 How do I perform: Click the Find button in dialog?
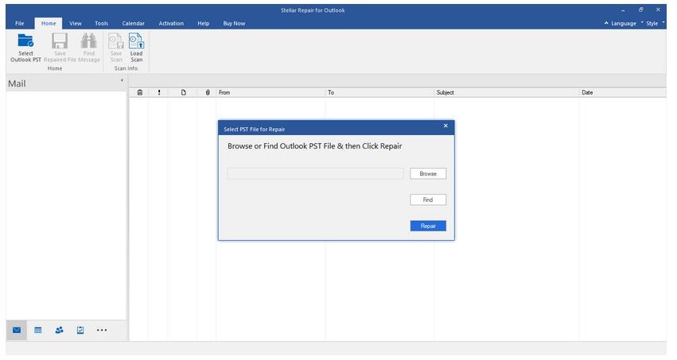(428, 199)
